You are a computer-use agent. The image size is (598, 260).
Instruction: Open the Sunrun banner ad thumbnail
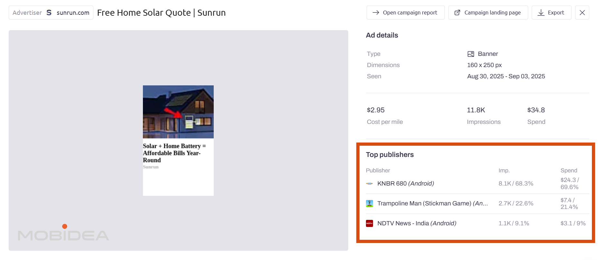[x=178, y=141]
